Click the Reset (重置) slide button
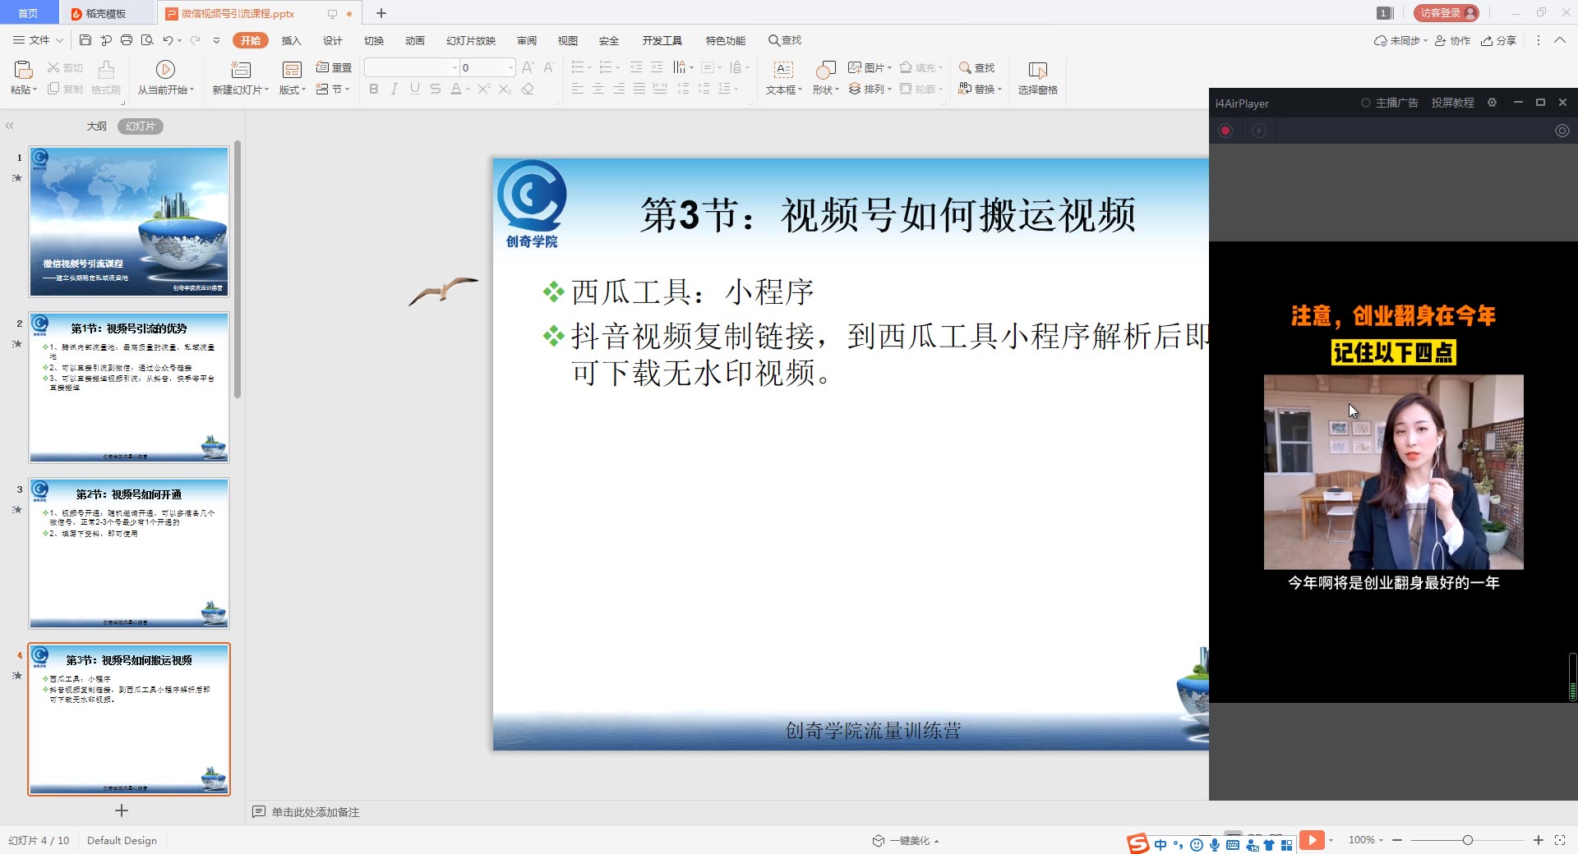 click(x=334, y=67)
